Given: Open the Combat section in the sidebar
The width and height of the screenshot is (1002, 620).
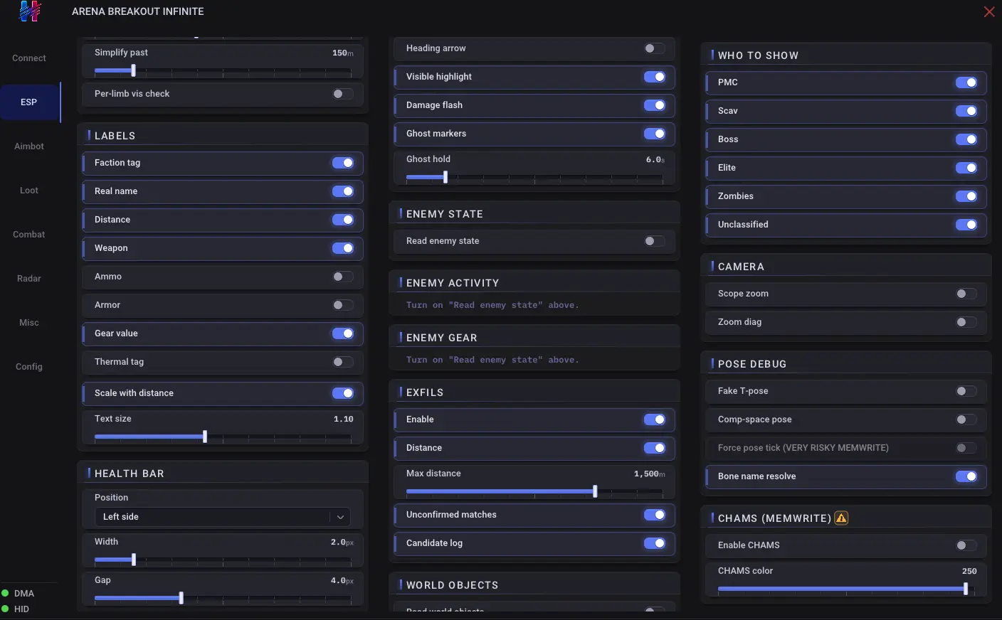Looking at the screenshot, I should click(x=29, y=235).
